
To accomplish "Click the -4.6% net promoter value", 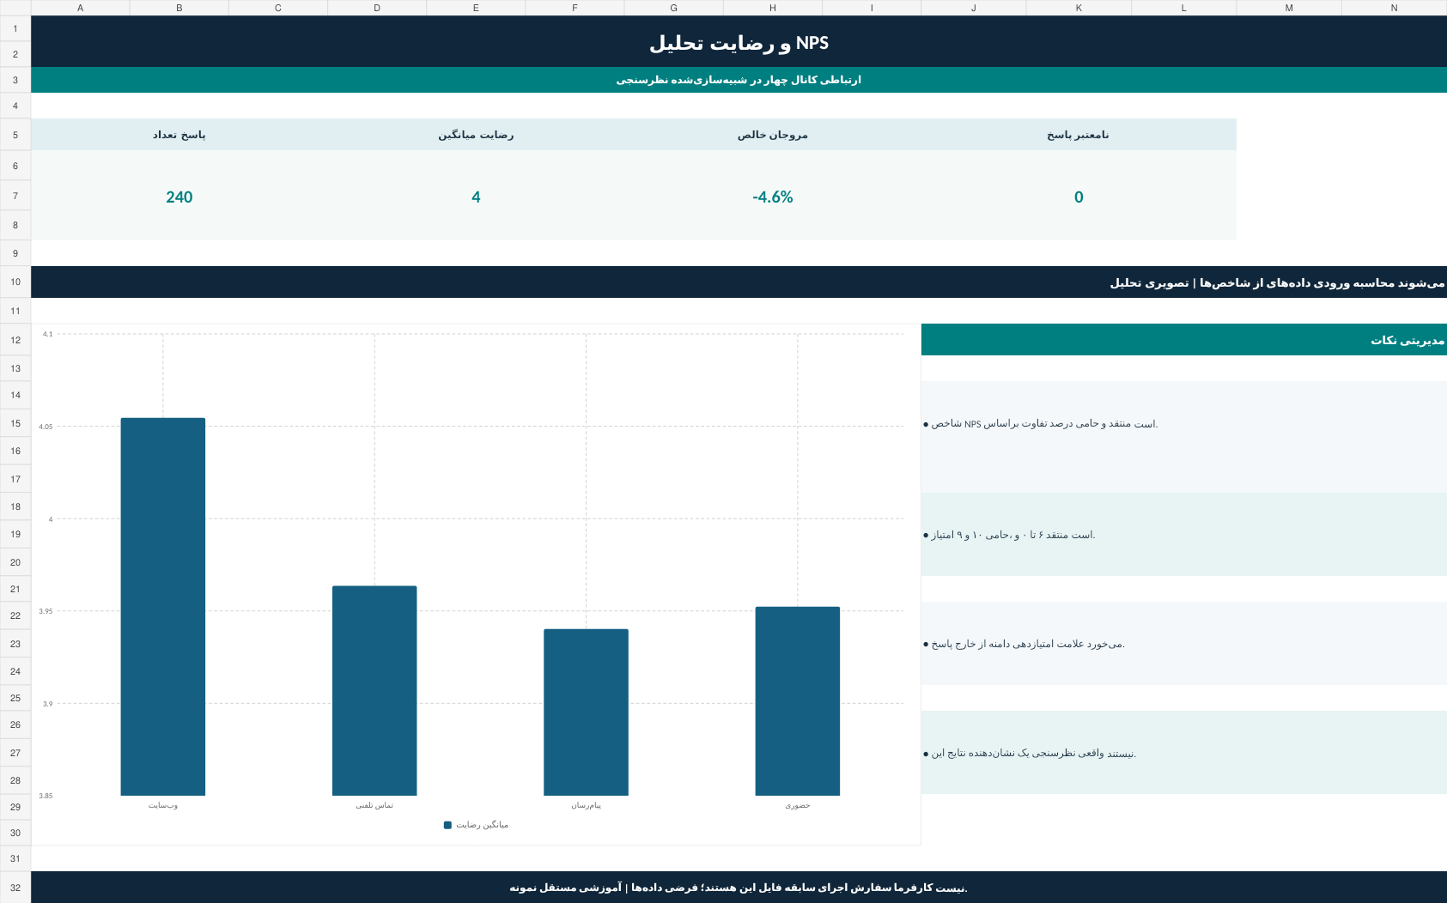I will (773, 197).
